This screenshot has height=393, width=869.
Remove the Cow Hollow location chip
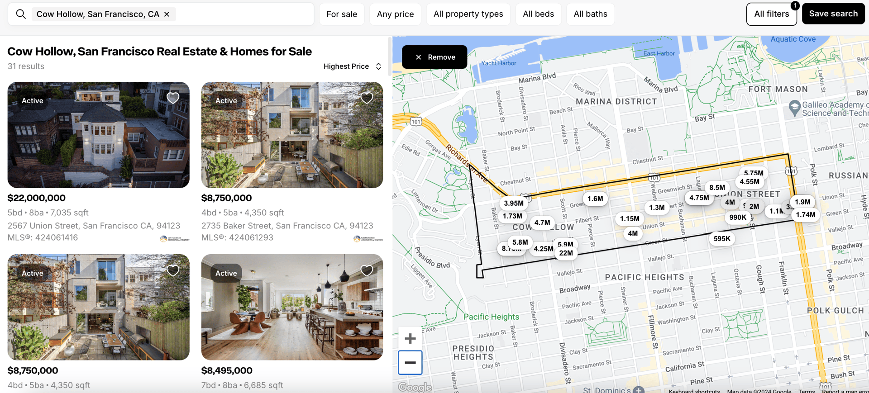pyautogui.click(x=167, y=14)
